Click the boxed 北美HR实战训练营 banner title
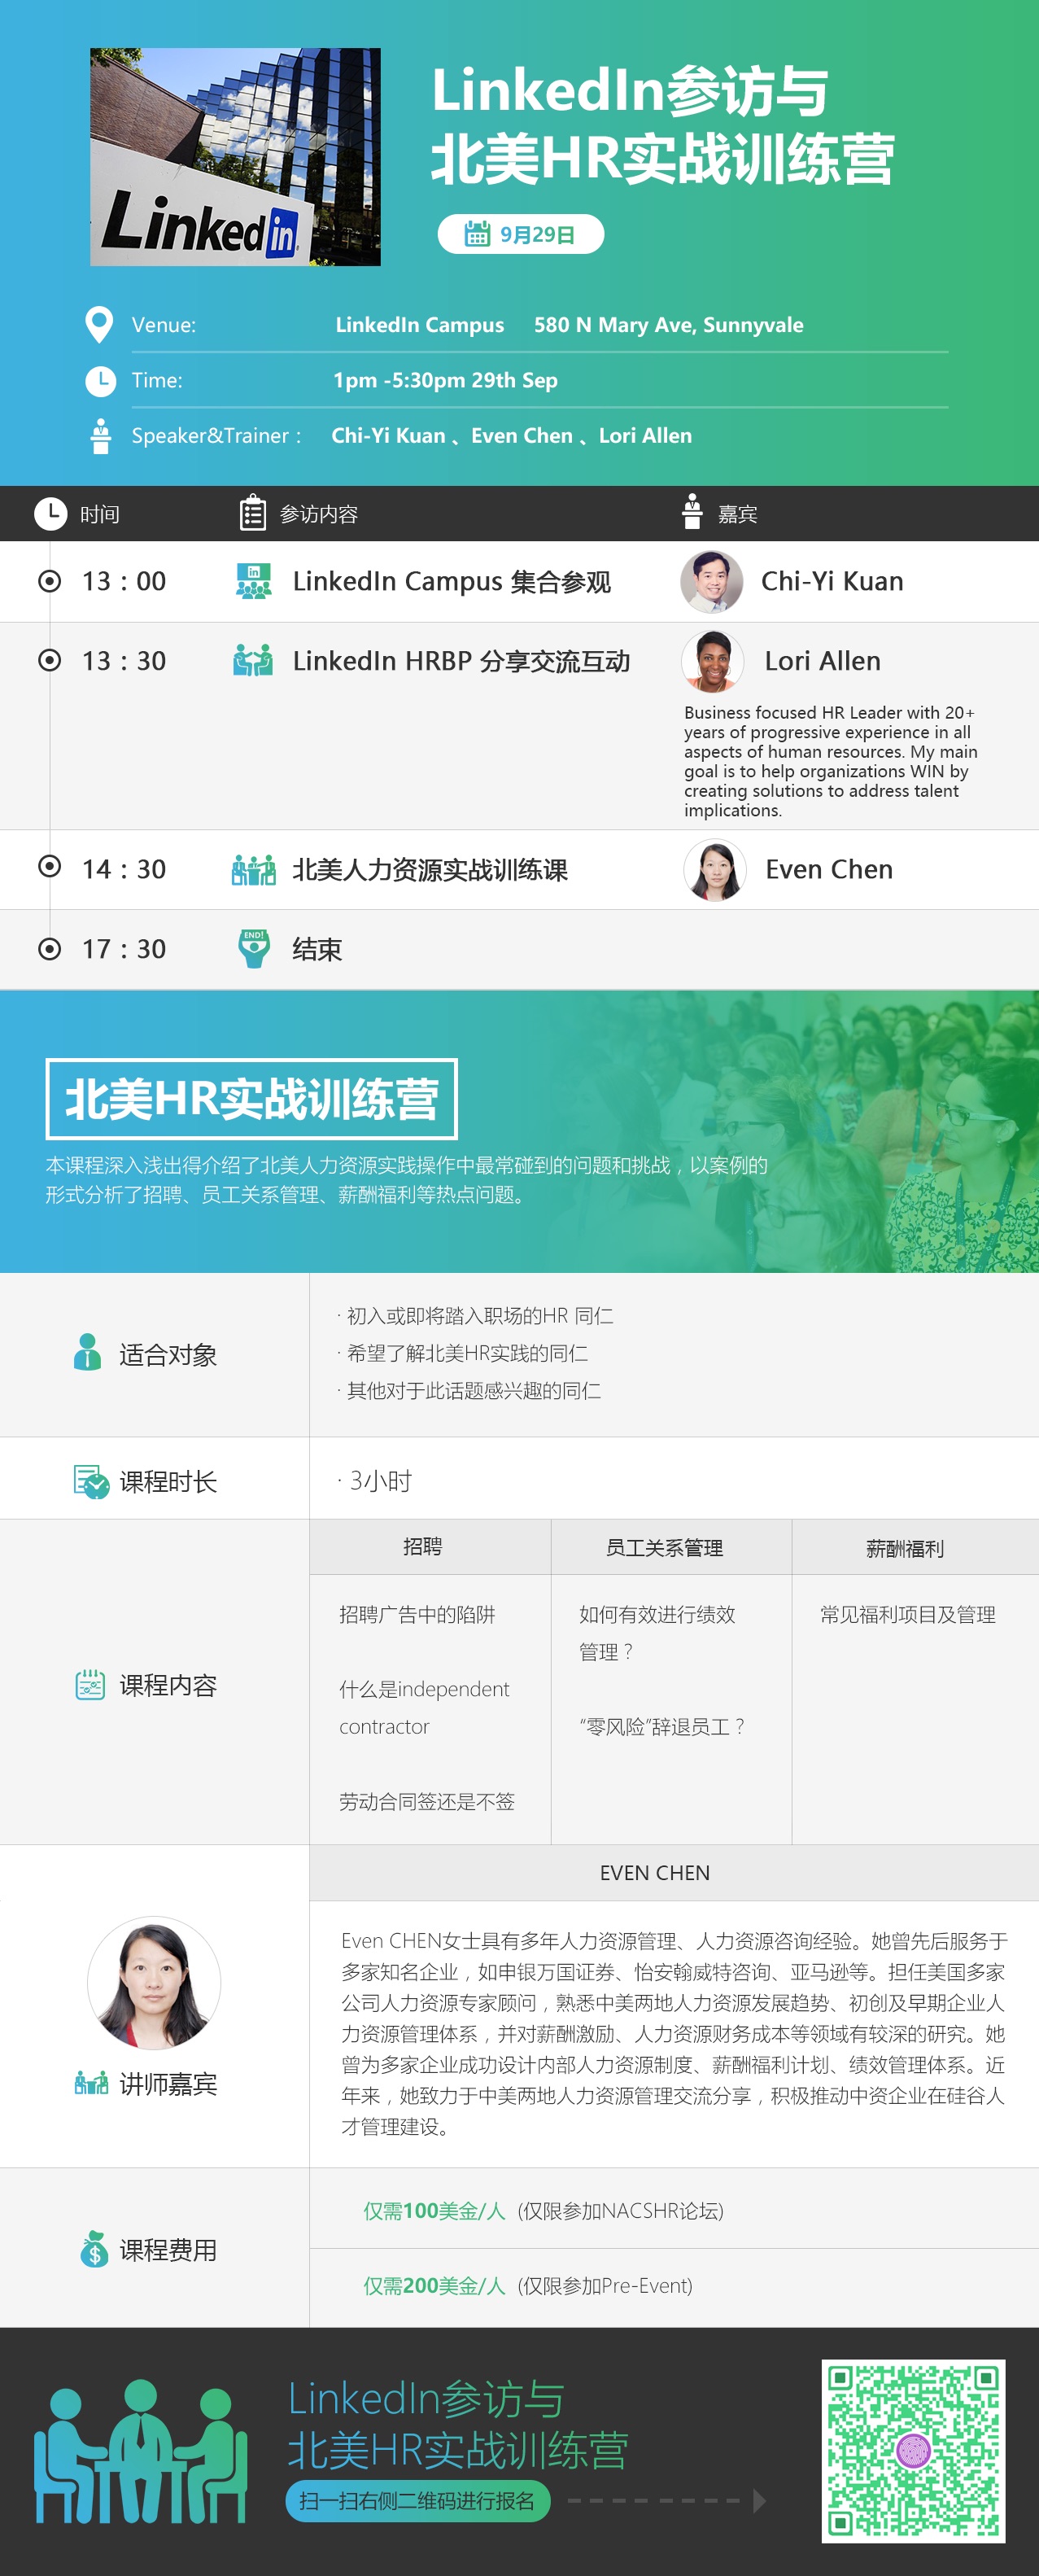The image size is (1039, 2576). pyautogui.click(x=252, y=1098)
